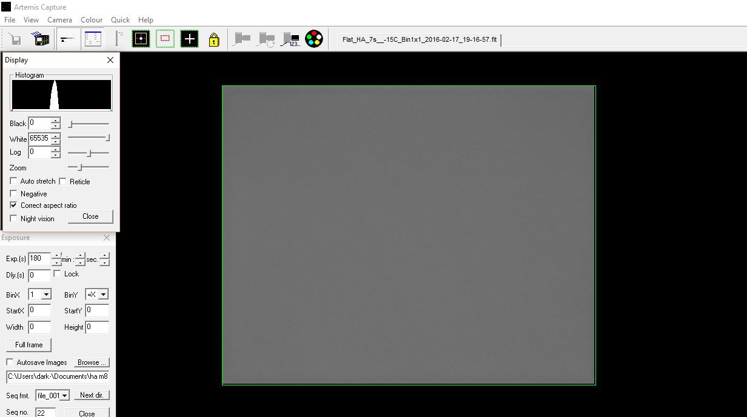Image resolution: width=747 pixels, height=417 pixels.
Task: Click the yellow padlock icon
Action: 213,40
